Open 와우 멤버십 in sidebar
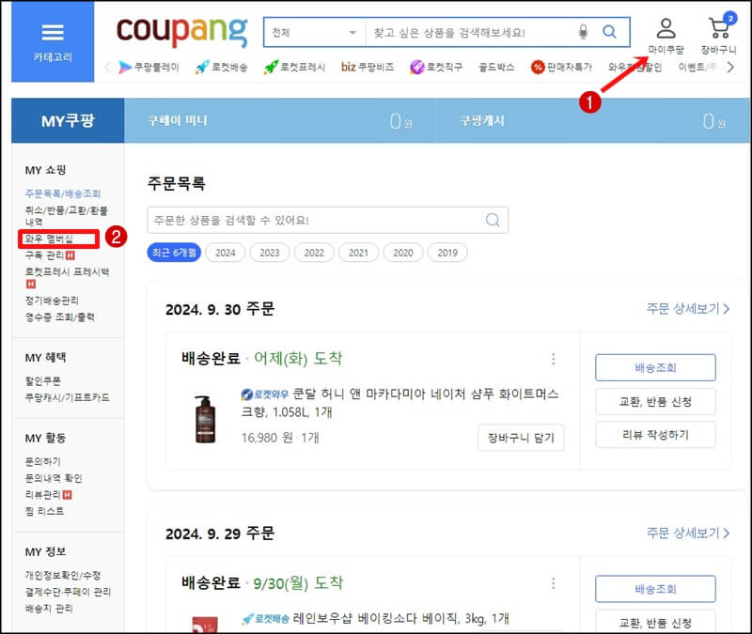The image size is (752, 634). [x=49, y=239]
